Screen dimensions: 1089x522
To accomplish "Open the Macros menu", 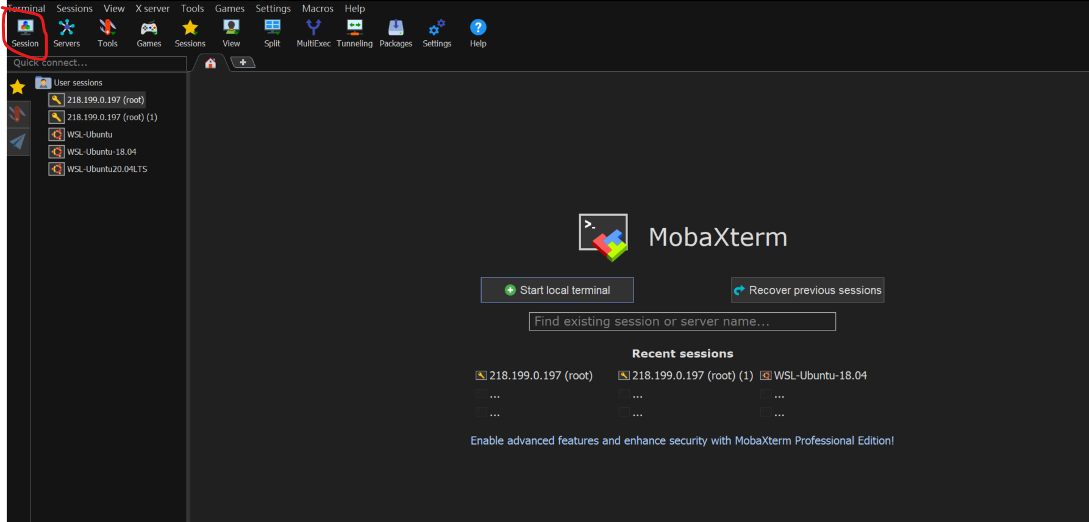I will point(318,9).
